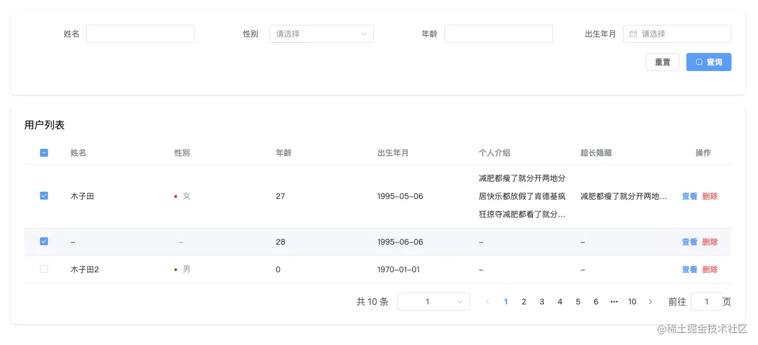The image size is (758, 345).
Task: Click inside the 姓名 input field
Action: (x=140, y=34)
